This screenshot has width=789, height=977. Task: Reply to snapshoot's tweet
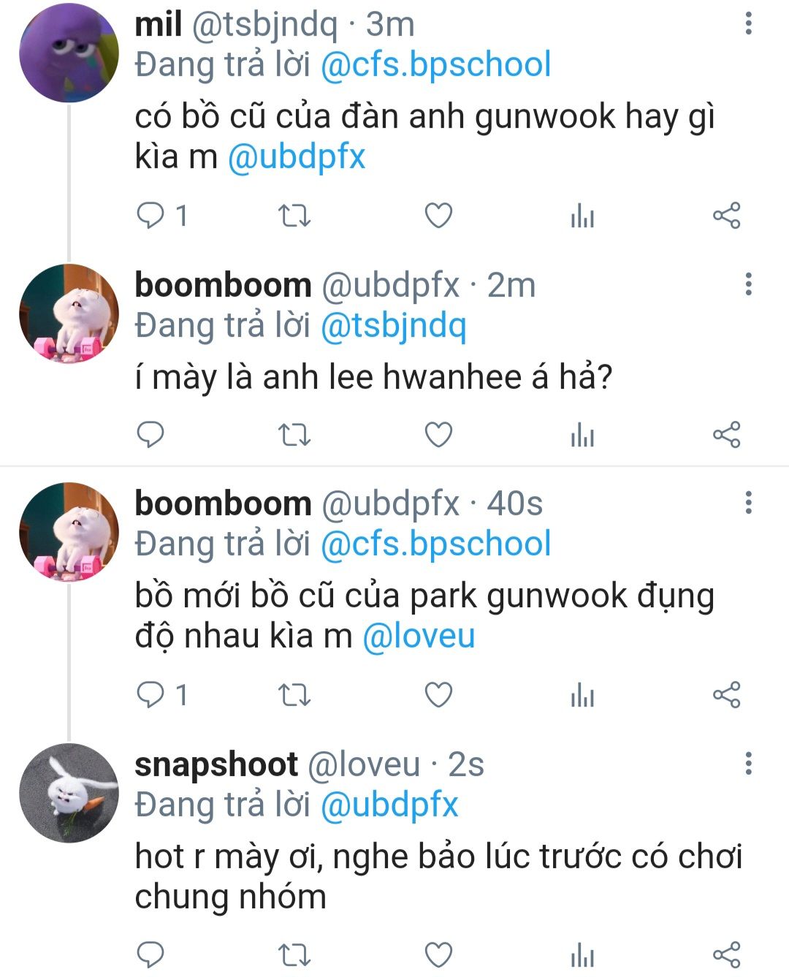pos(150,955)
